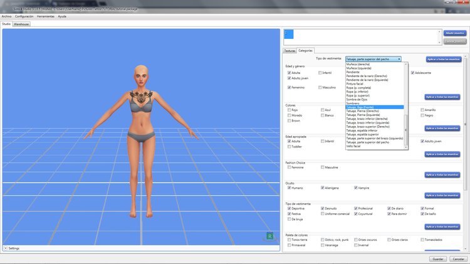Viewport: 470px width, 264px height.
Task: Click the Guardar button
Action: pos(437,259)
